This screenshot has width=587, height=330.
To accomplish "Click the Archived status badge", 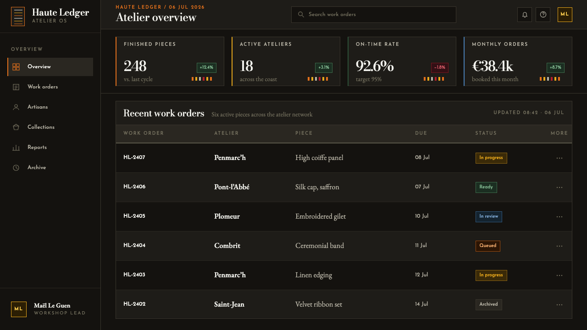I will [489, 305].
